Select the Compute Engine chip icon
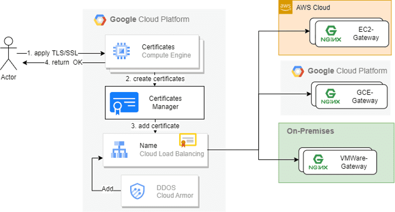This screenshot has width=395, height=212. coord(121,51)
